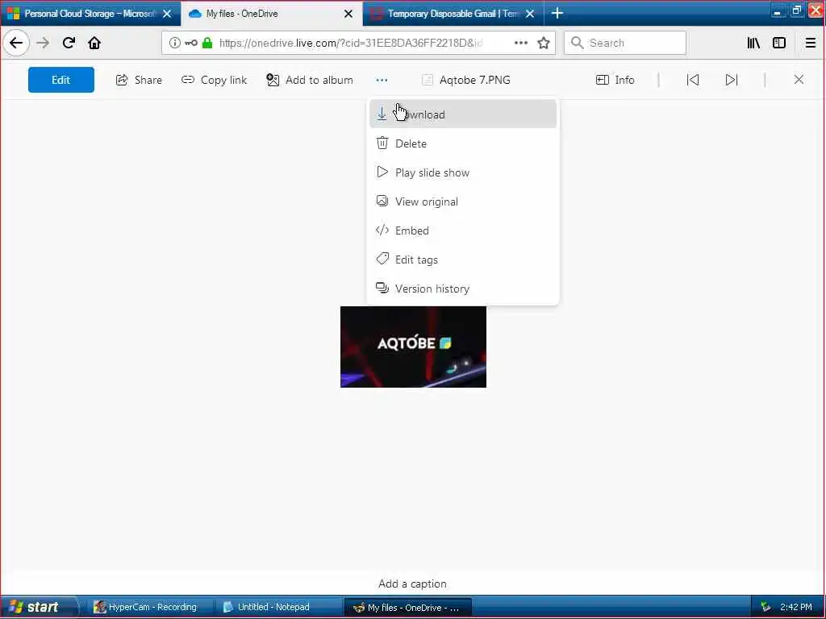Screen dimensions: 826x619
Task: Open the Share option in toolbar
Action: pos(139,80)
